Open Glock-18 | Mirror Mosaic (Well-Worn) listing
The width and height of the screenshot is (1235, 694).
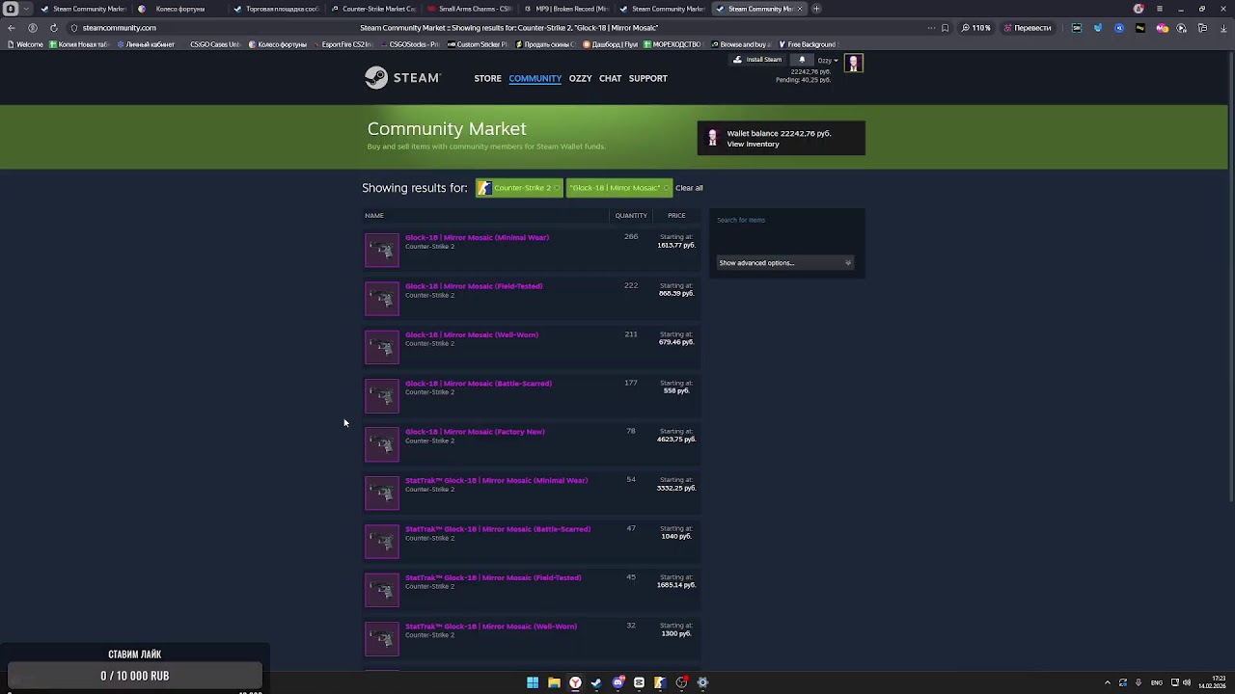(x=472, y=334)
